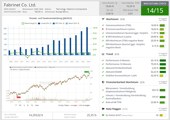This screenshot has width=170, height=120.
Task: Toggle Gewinnmarge [%] legend entry
Action: pos(29,23)
